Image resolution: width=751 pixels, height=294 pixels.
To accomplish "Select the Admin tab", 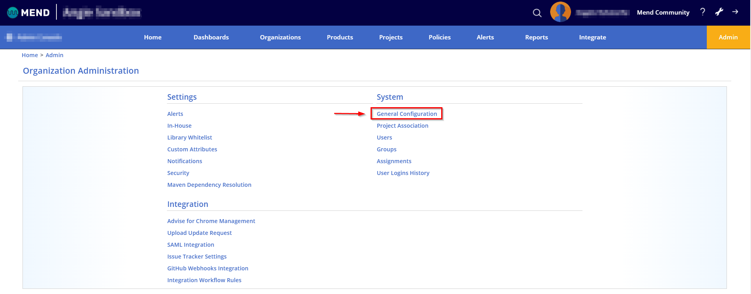I will click(728, 37).
